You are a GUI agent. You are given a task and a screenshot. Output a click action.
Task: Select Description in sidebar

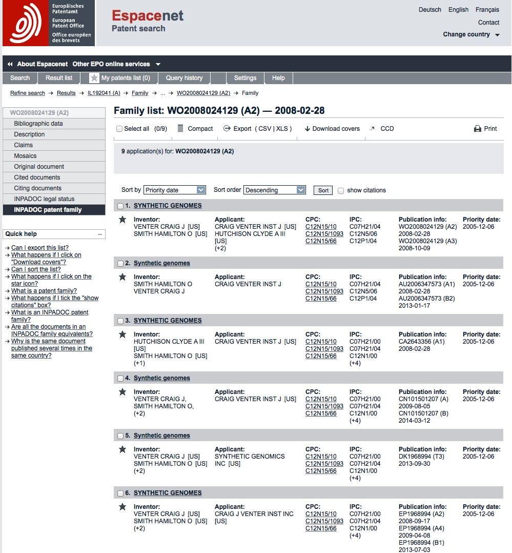(x=54, y=134)
